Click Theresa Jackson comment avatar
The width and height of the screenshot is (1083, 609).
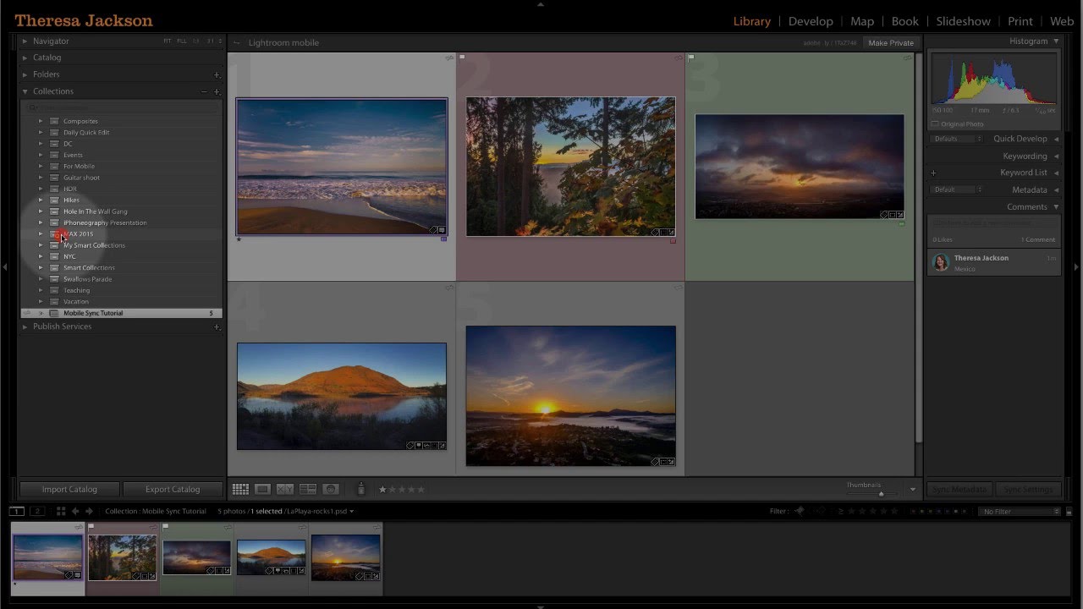click(x=941, y=262)
